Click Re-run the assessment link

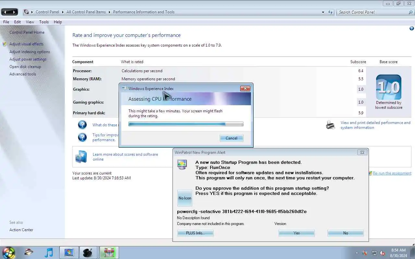pos(392,173)
